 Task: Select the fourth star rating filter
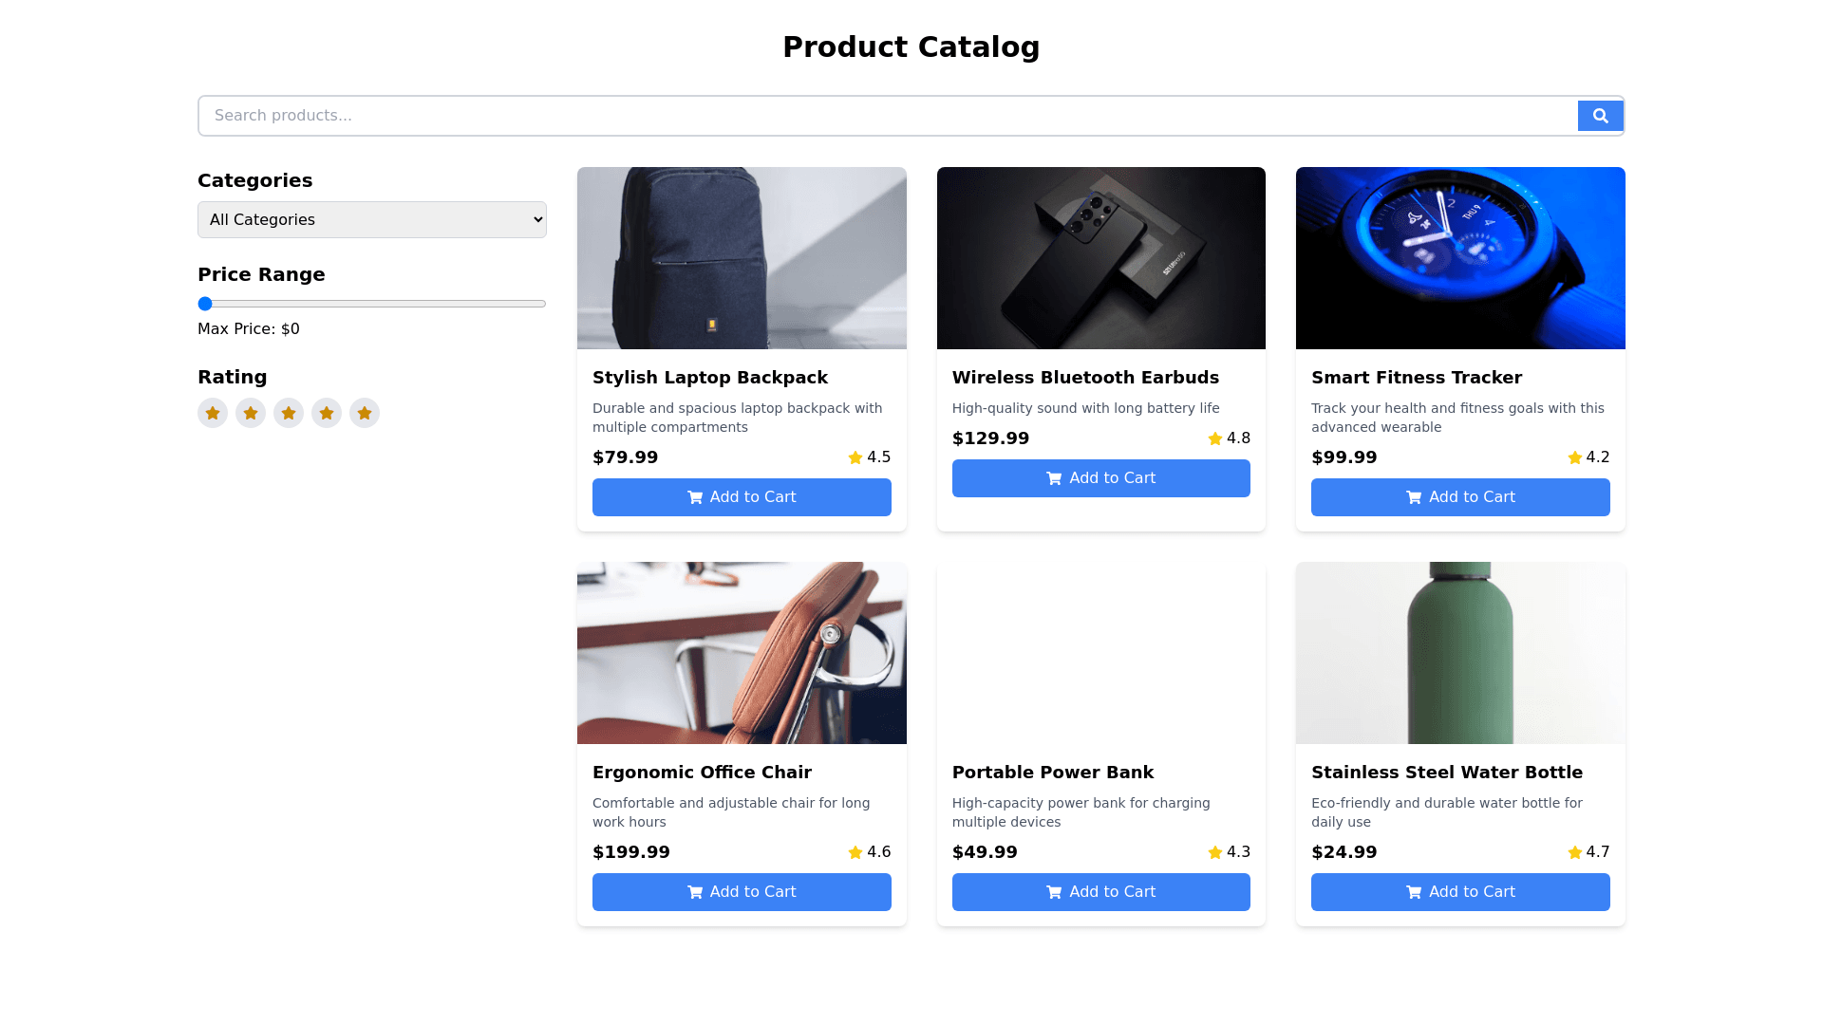pyautogui.click(x=327, y=413)
